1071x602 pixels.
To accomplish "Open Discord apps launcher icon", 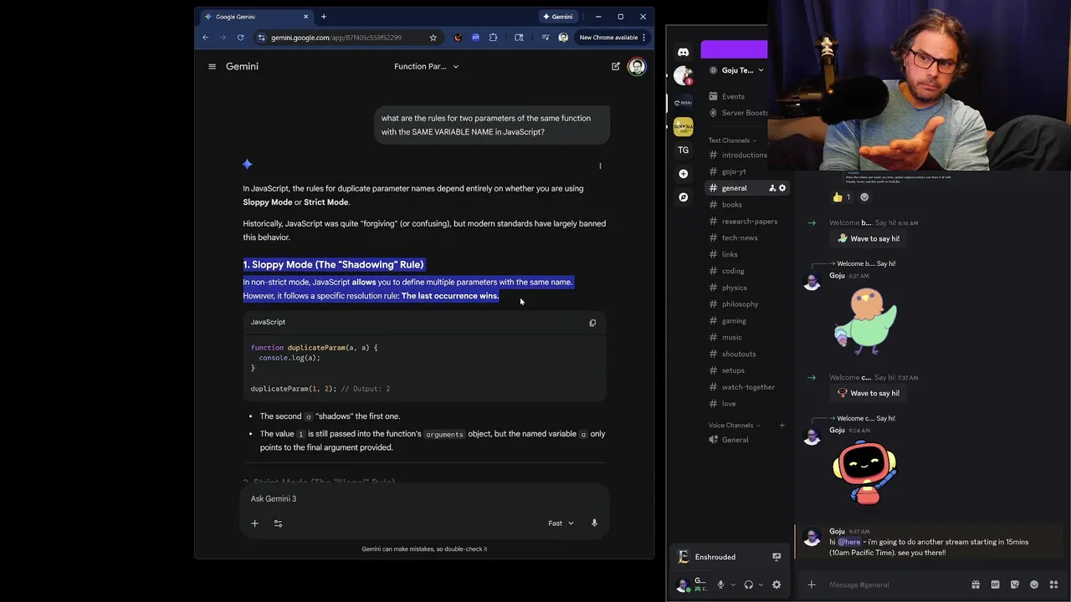I will click(1054, 584).
